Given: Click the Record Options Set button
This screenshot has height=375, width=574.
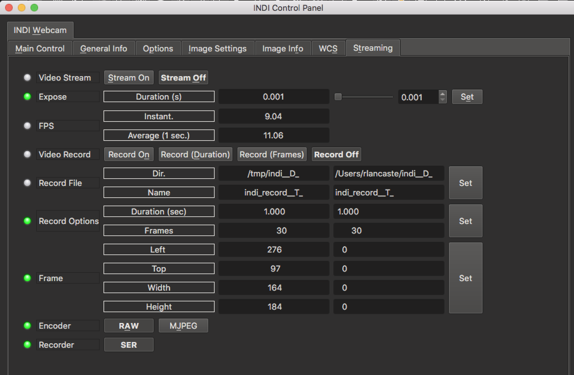Looking at the screenshot, I should coord(465,221).
